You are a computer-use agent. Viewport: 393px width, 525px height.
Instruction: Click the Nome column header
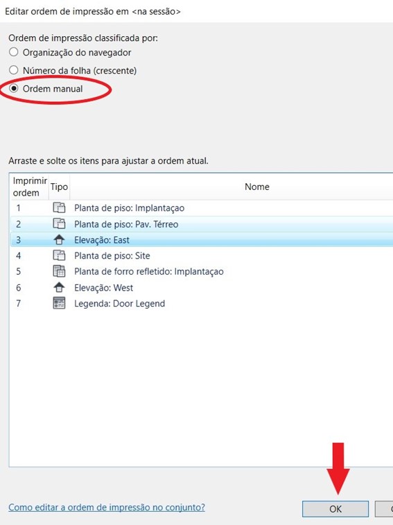pos(256,187)
